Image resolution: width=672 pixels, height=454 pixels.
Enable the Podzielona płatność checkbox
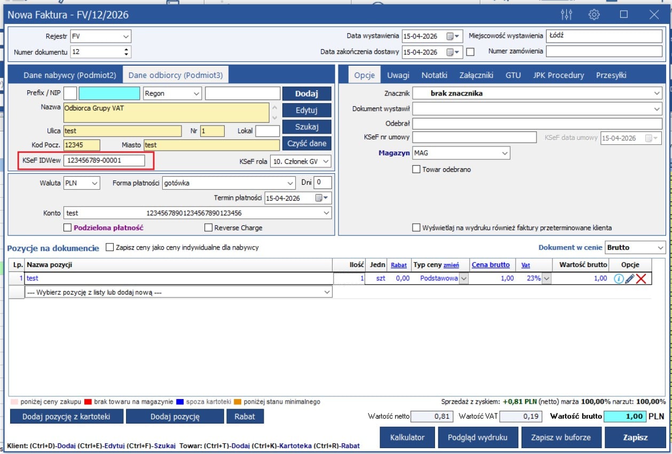[x=67, y=228]
